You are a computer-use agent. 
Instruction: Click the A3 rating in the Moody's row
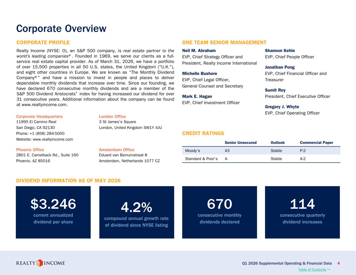[227, 151]
